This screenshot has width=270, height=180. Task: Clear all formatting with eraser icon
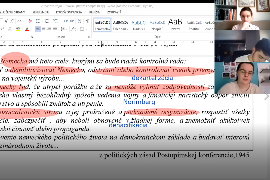30,21
